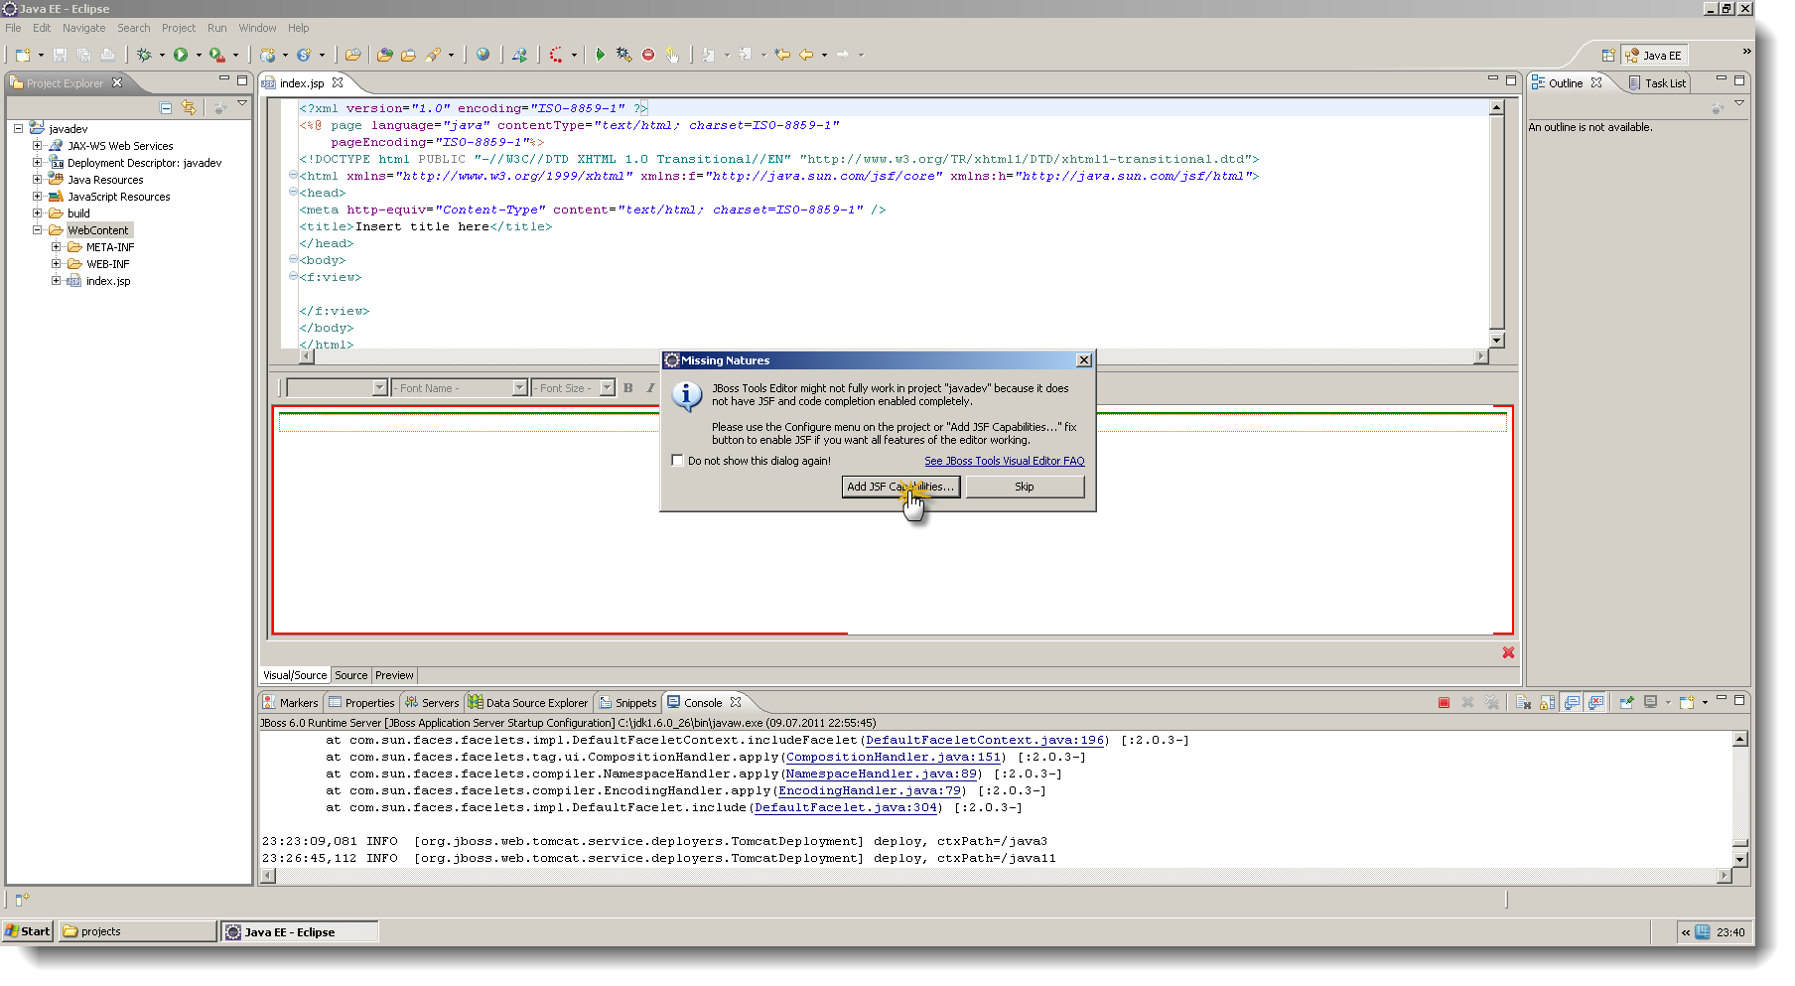Image resolution: width=1795 pixels, height=986 pixels.
Task: Open Project Explorer view menu triangle
Action: pos(242,103)
